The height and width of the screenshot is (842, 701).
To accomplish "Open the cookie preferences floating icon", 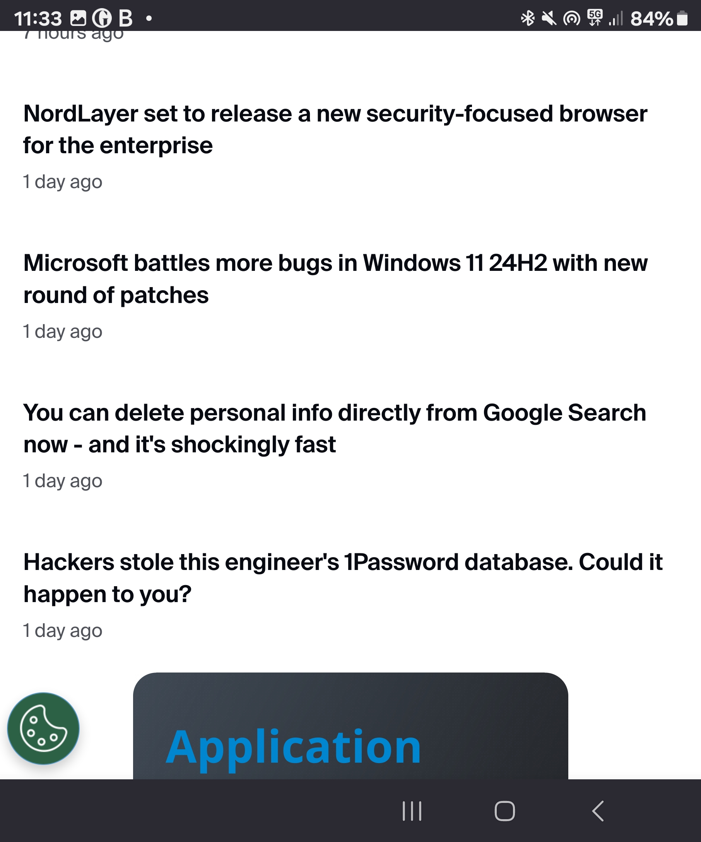I will (x=43, y=728).
